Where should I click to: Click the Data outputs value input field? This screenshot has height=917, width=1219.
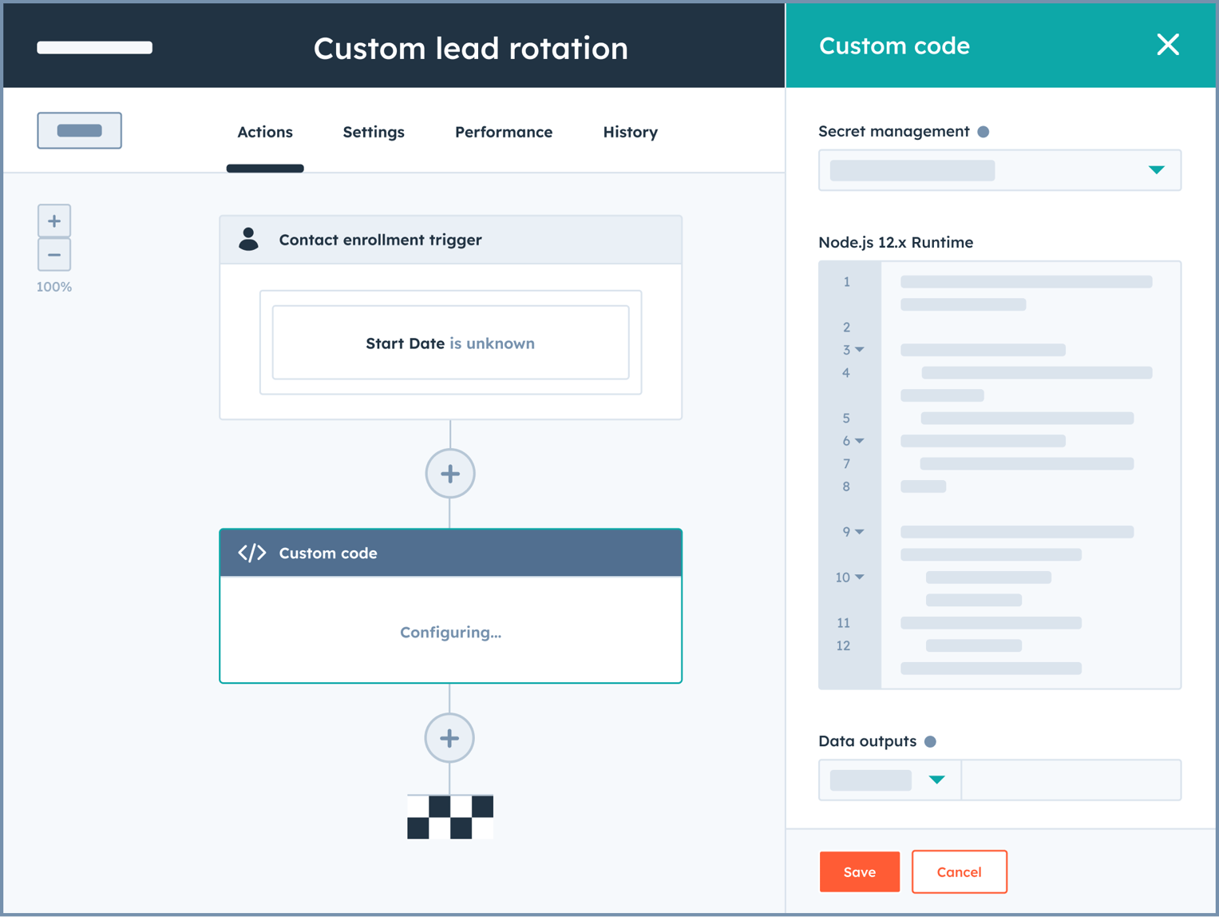1071,780
